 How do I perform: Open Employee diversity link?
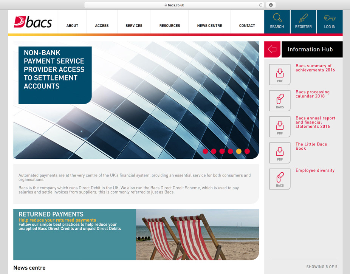coord(315,170)
